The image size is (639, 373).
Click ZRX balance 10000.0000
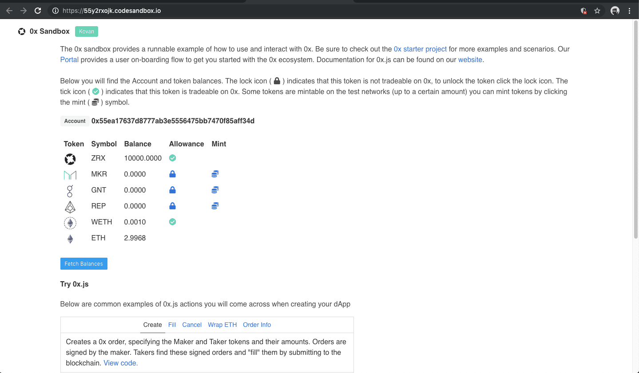143,158
